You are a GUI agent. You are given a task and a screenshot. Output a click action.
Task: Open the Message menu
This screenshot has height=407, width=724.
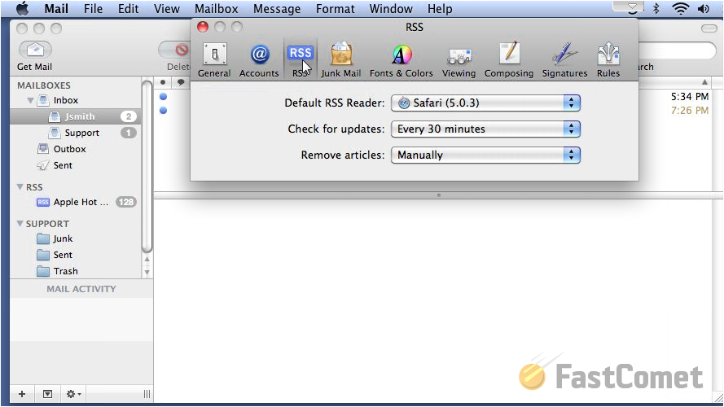pyautogui.click(x=277, y=8)
